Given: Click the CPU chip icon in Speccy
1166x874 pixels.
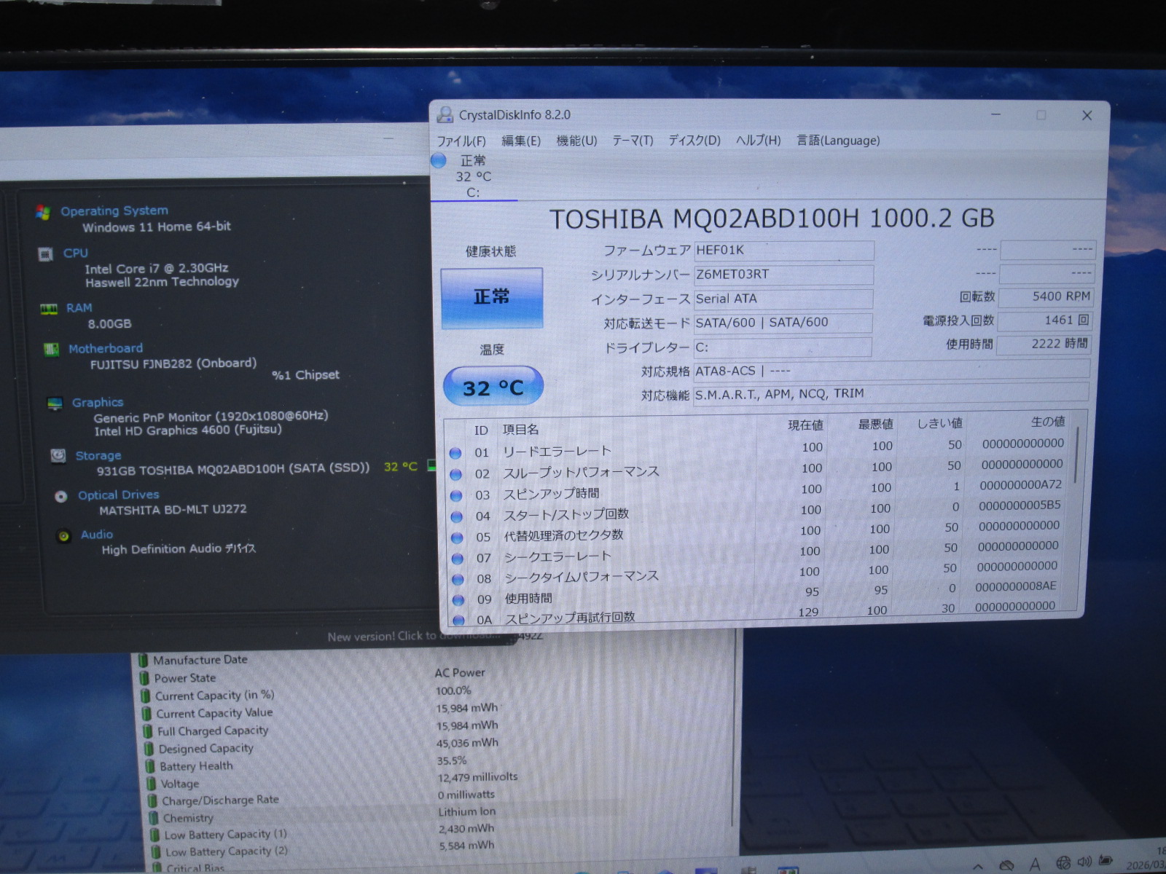Looking at the screenshot, I should [x=45, y=254].
